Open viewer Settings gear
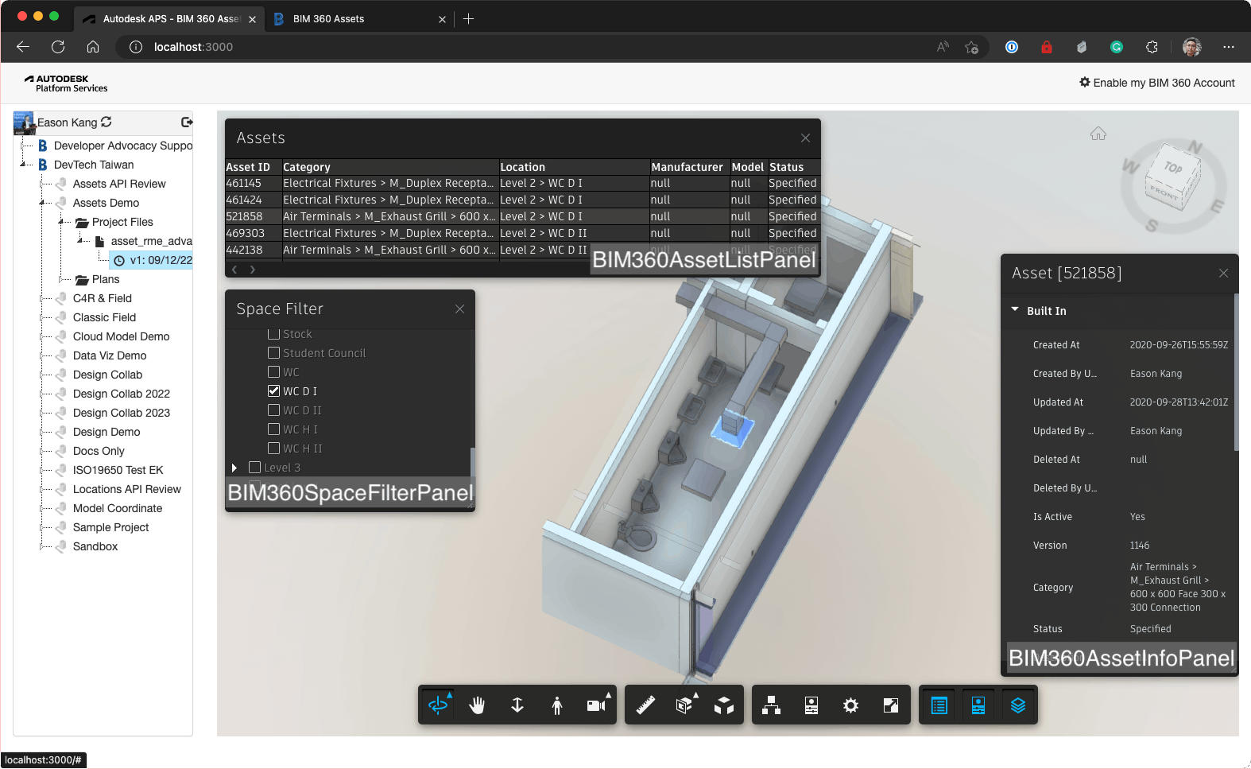1251x769 pixels. click(x=851, y=705)
